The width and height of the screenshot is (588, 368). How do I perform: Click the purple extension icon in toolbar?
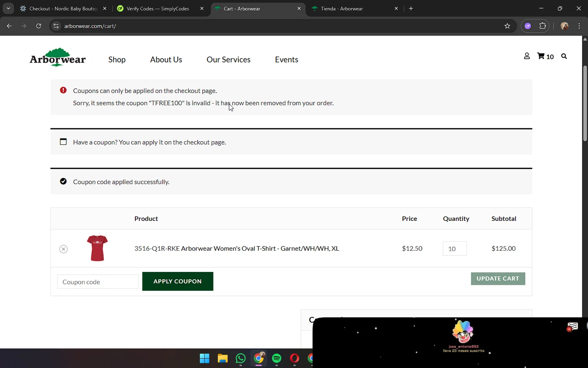coord(528,26)
